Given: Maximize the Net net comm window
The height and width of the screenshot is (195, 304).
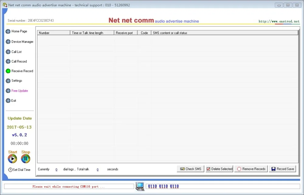Looking at the screenshot, I should coord(288,5).
